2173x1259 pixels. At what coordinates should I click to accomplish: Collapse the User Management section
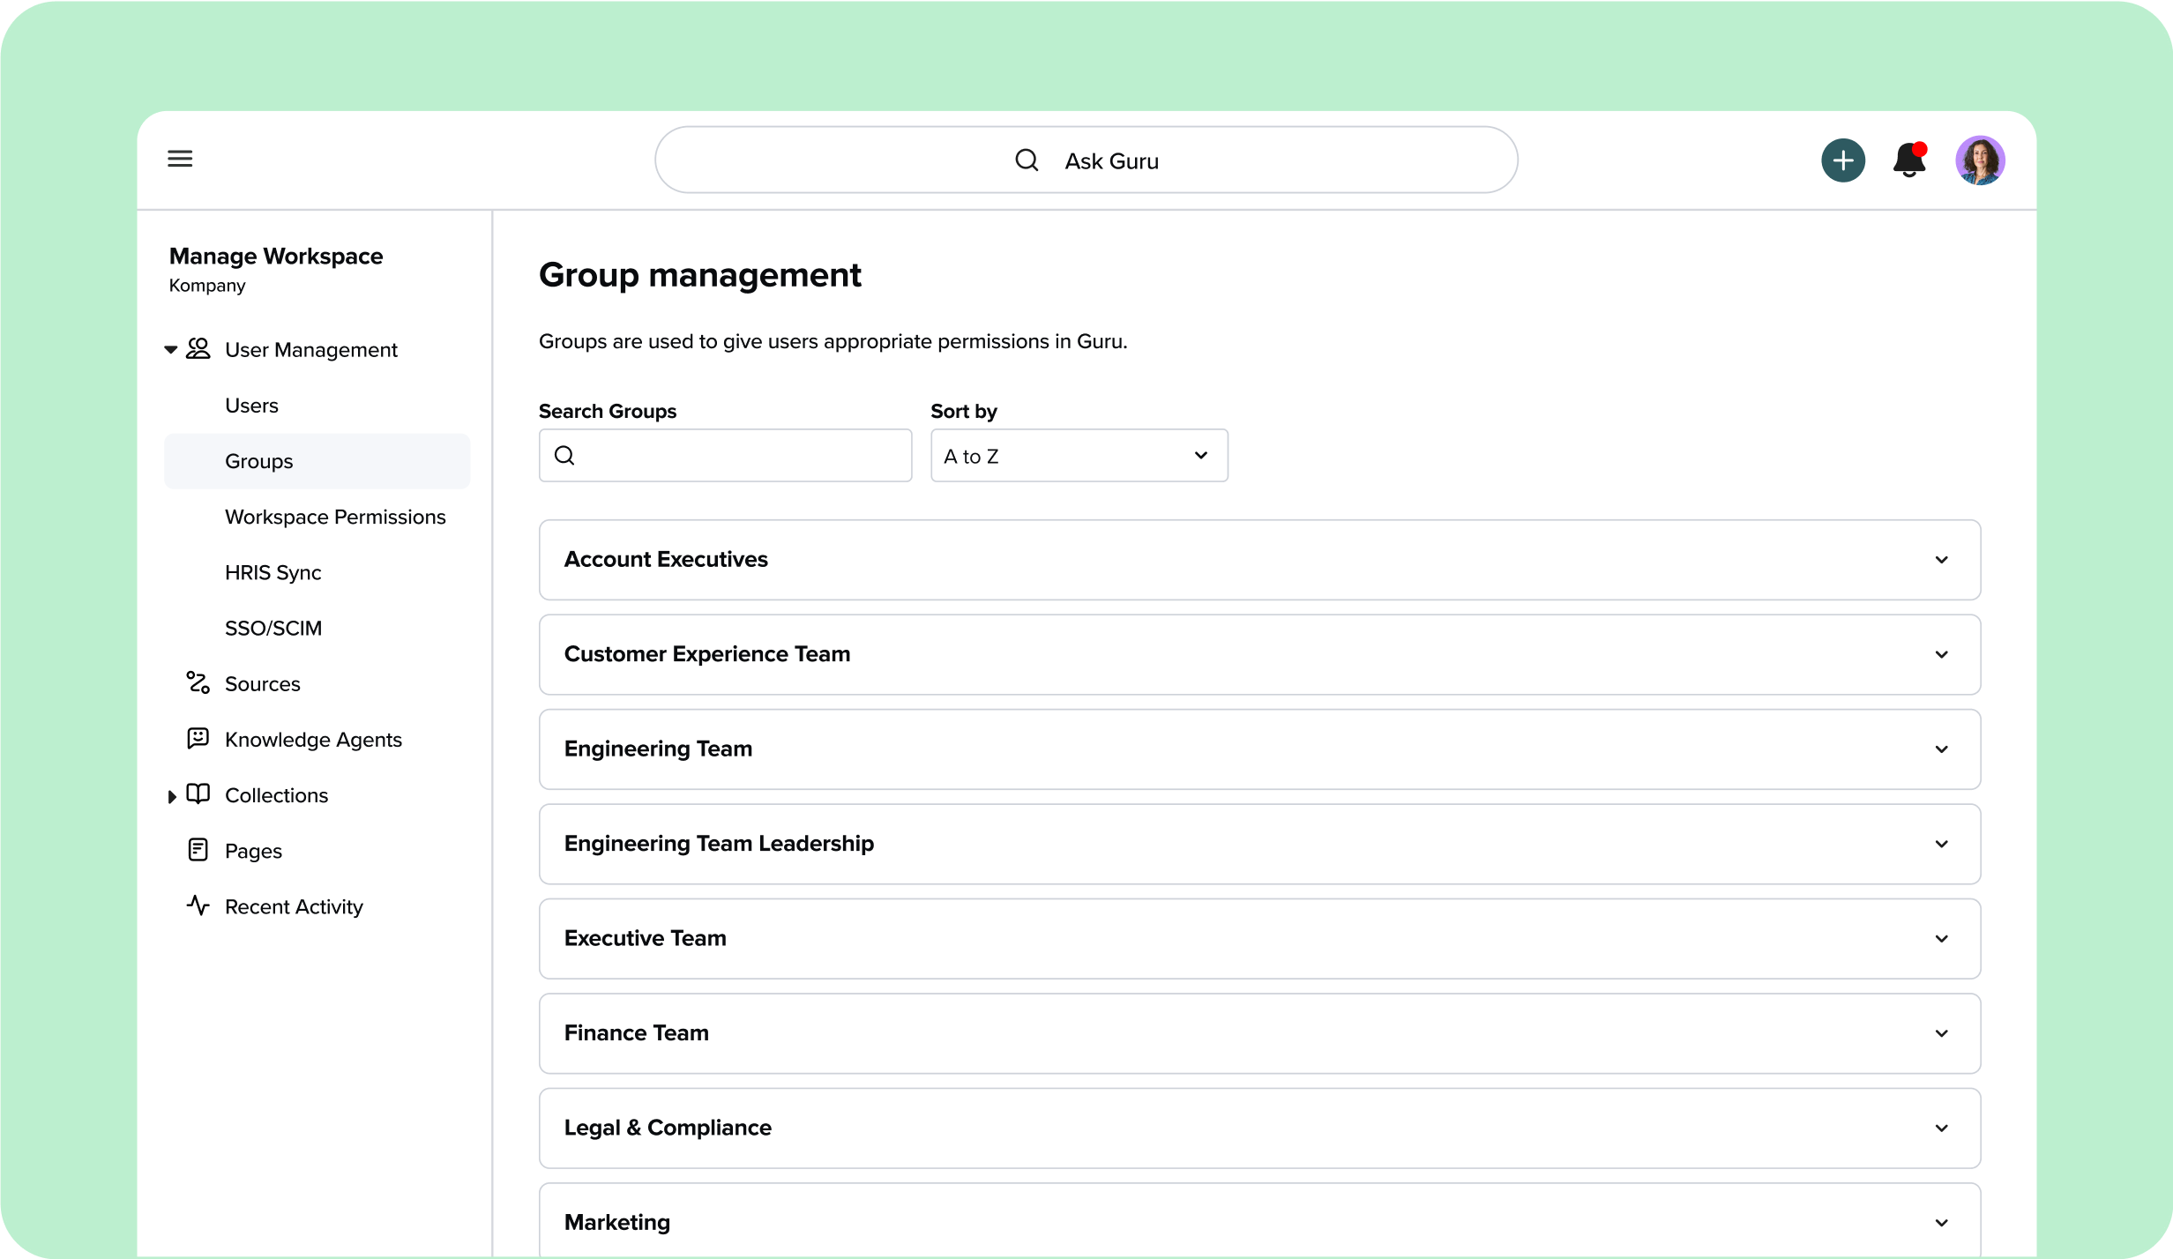171,350
